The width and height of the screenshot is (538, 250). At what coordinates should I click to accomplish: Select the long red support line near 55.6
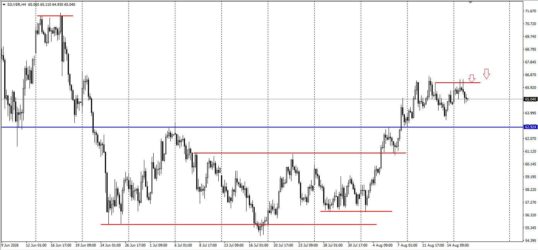coord(238,224)
